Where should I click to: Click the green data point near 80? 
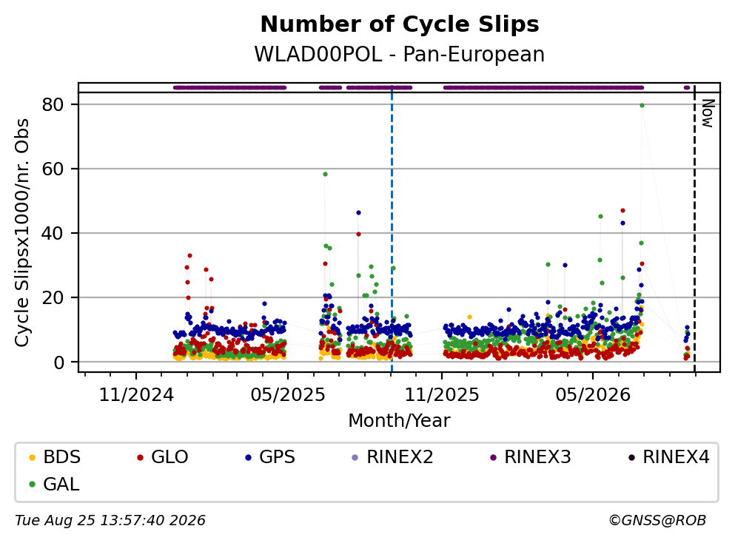(642, 105)
